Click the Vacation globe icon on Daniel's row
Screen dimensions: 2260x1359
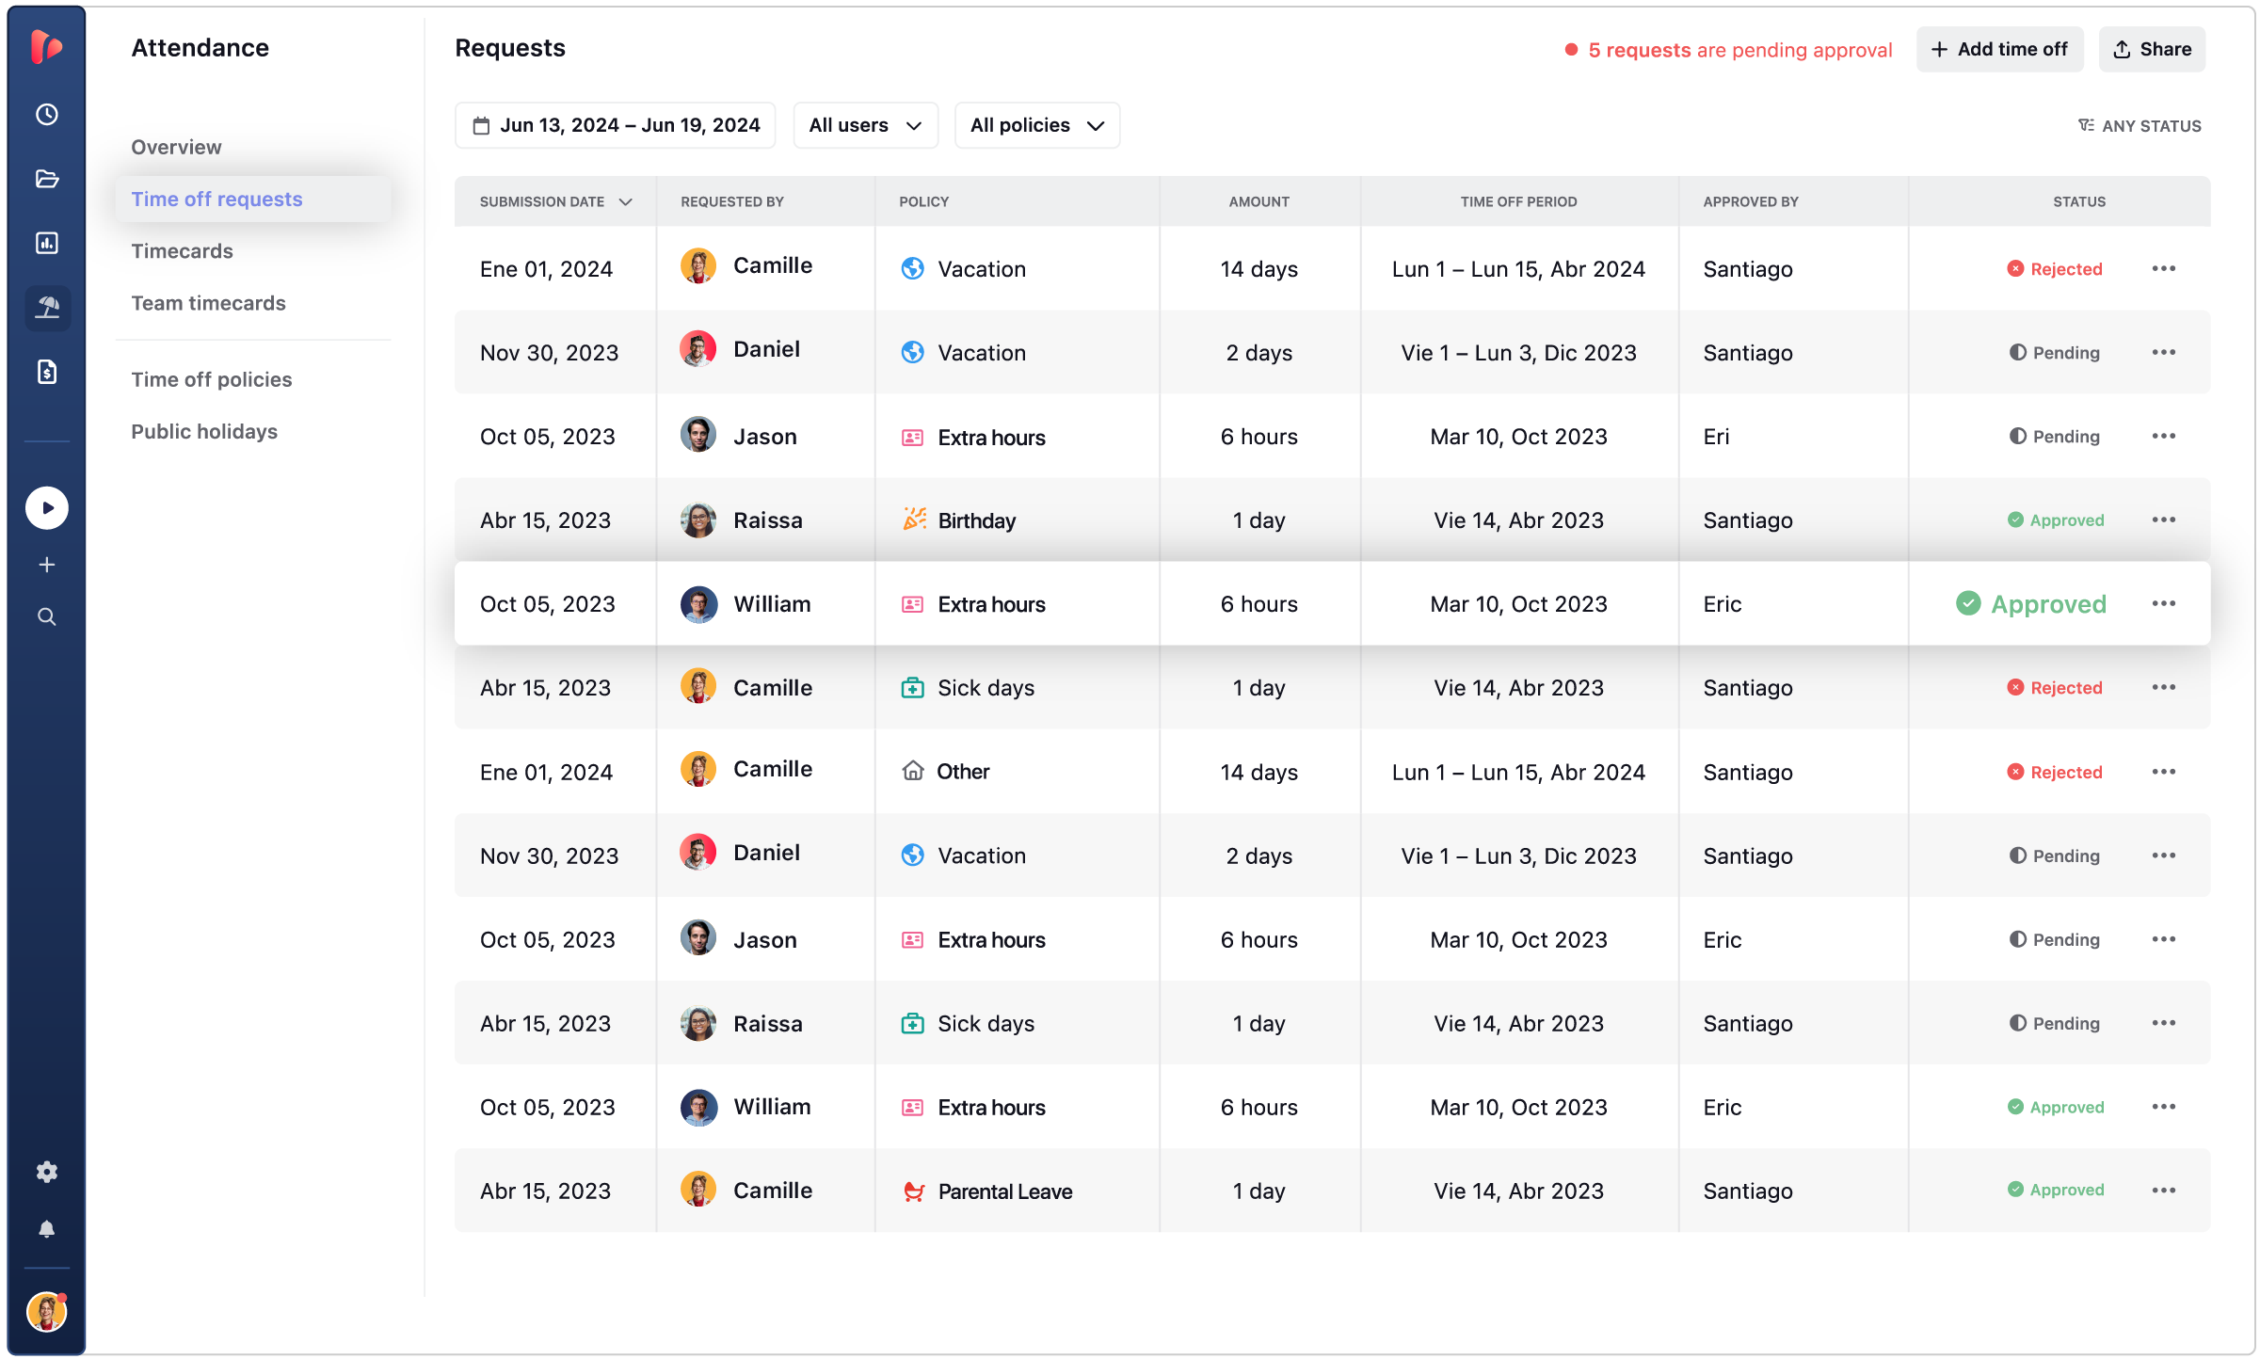tap(911, 351)
